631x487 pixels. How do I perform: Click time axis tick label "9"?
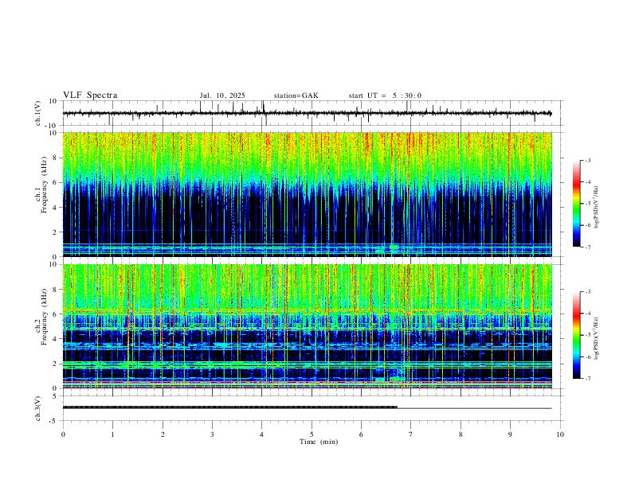tap(510, 434)
